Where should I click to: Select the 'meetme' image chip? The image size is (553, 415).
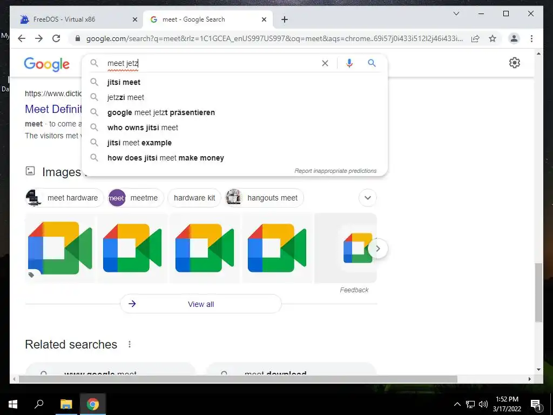click(136, 198)
